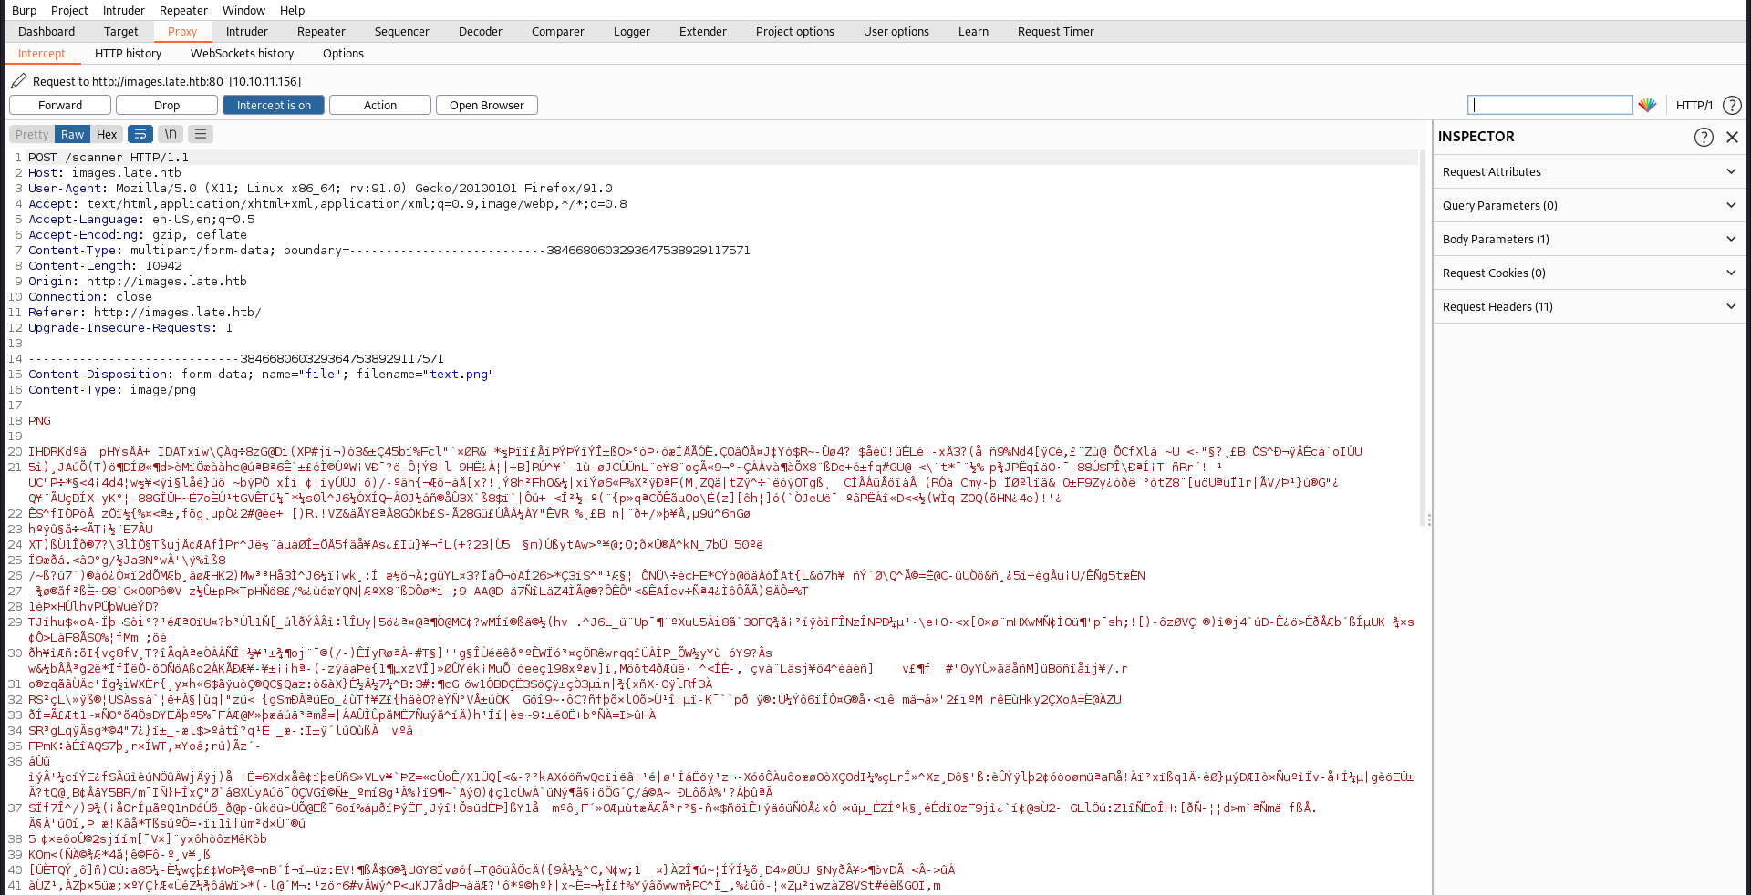This screenshot has height=895, width=1751.
Task: Open the Repeater main tab
Action: coord(321,31)
